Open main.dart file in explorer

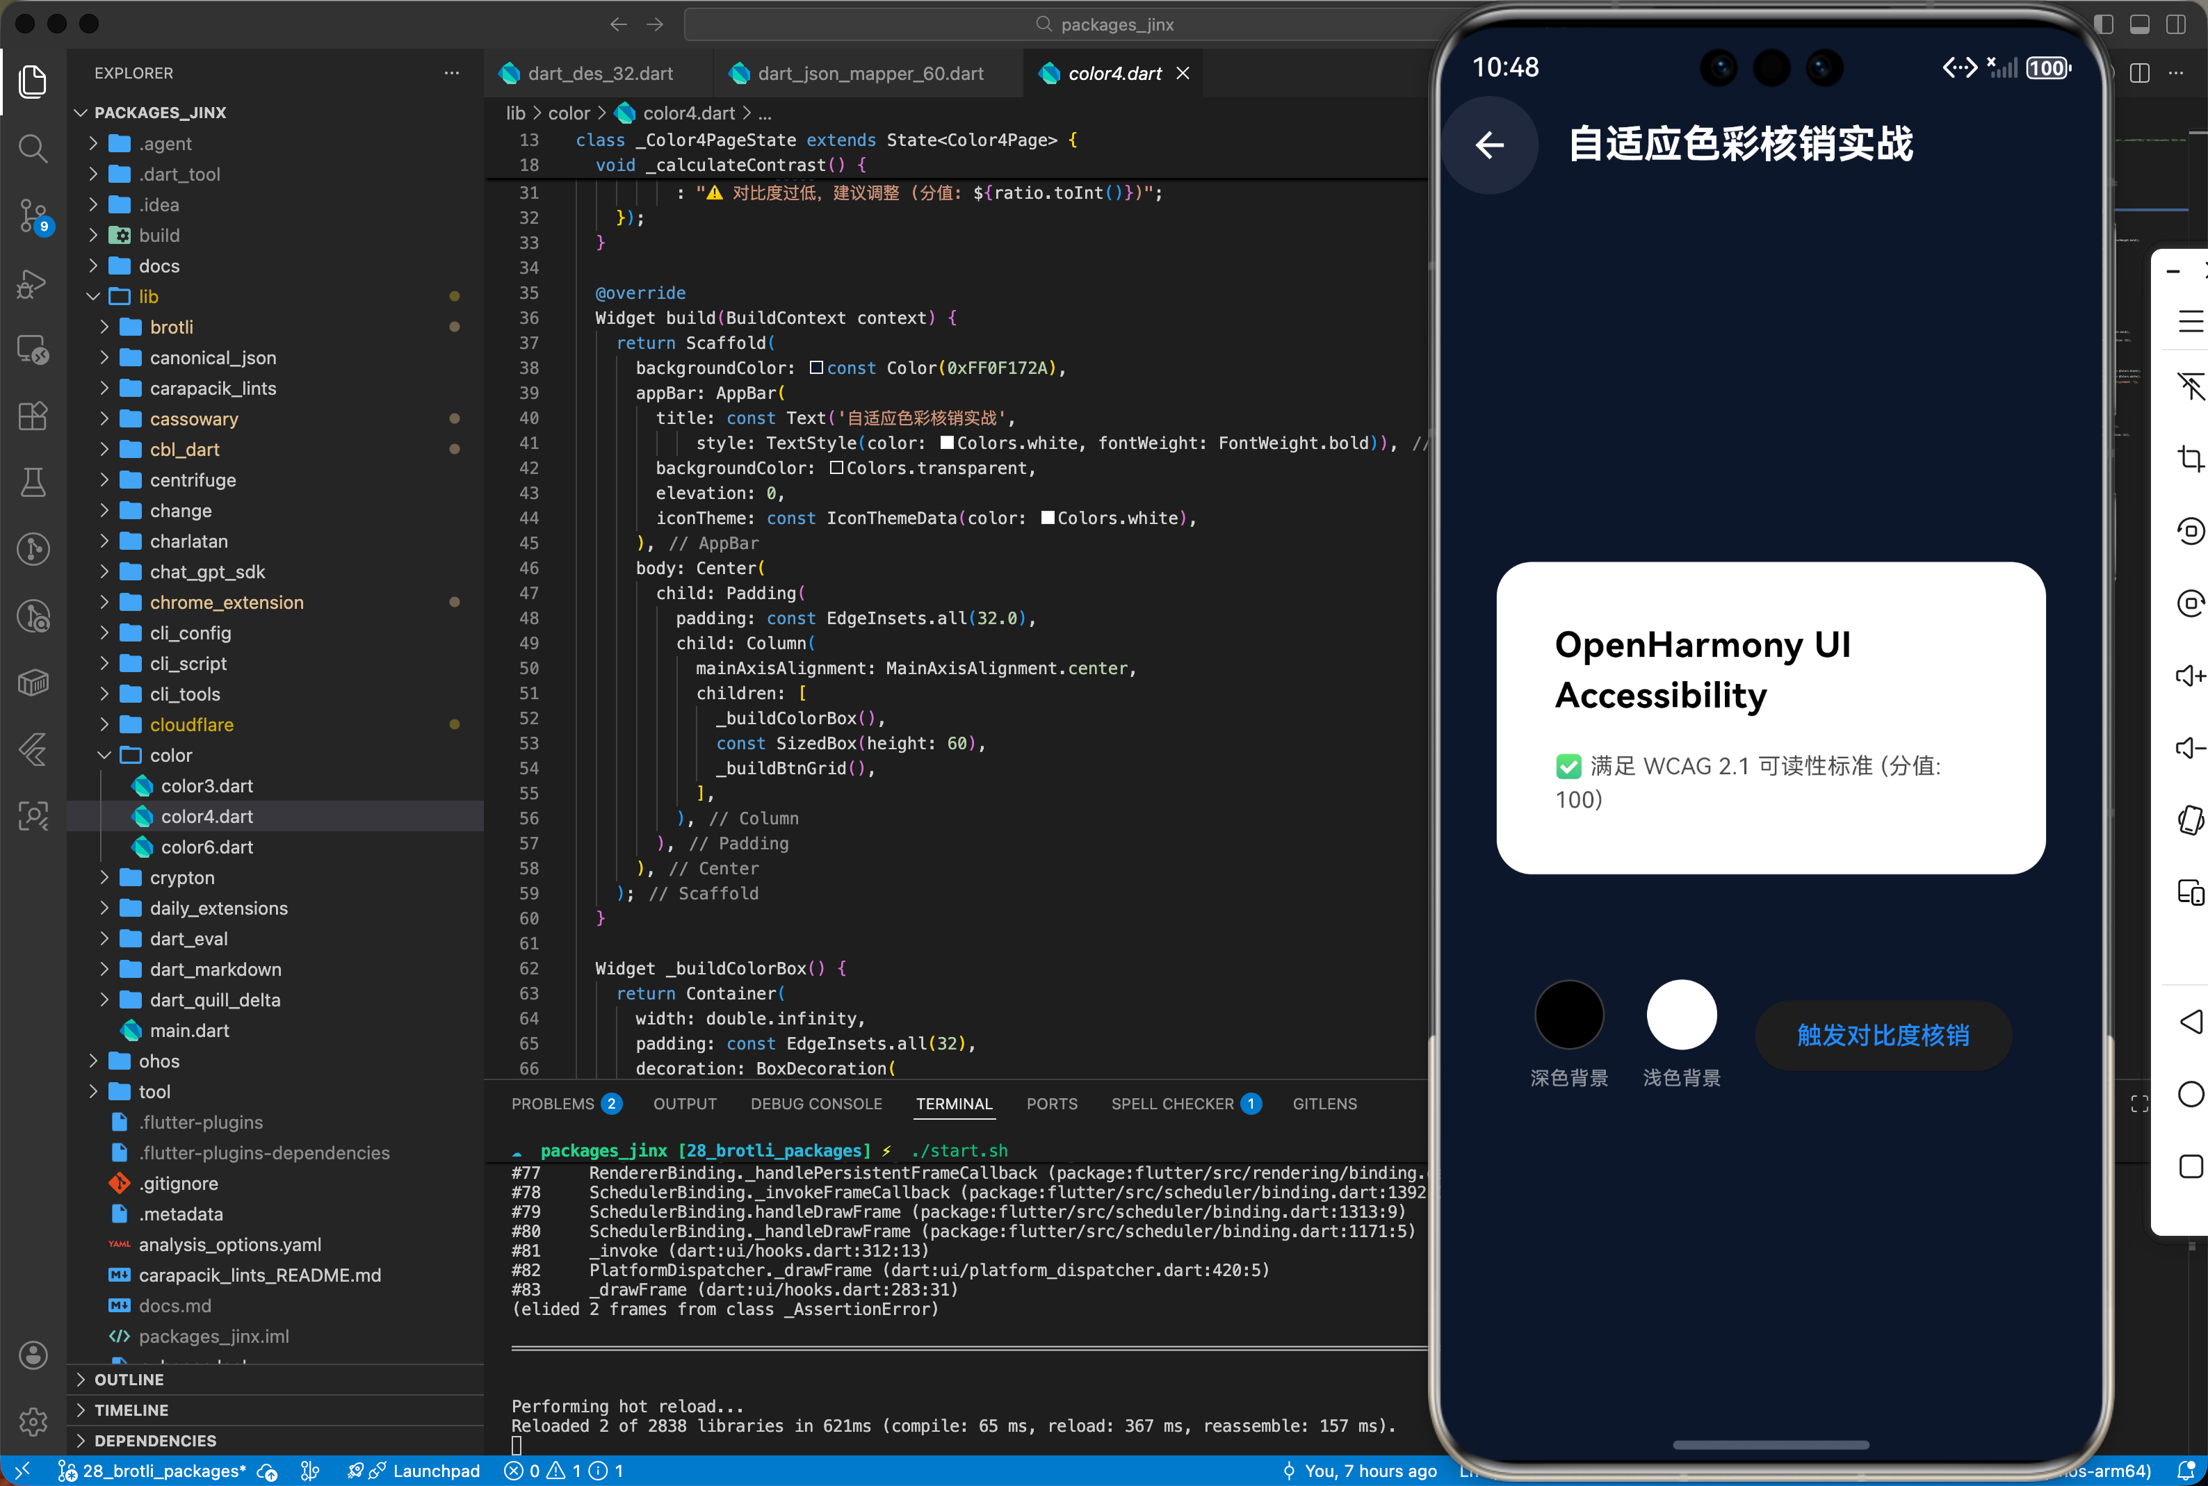[275, 1030]
